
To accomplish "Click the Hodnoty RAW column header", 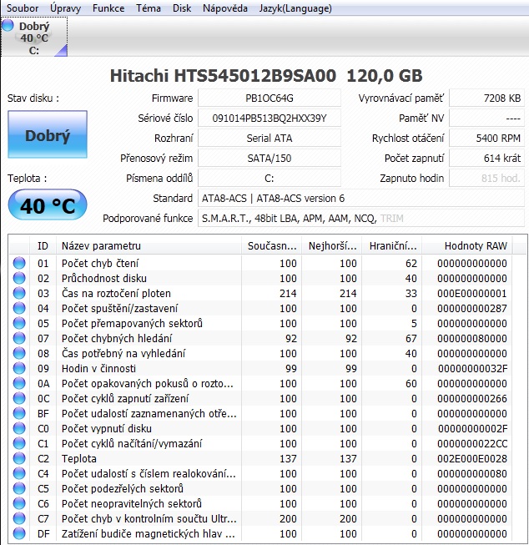I will click(467, 245).
